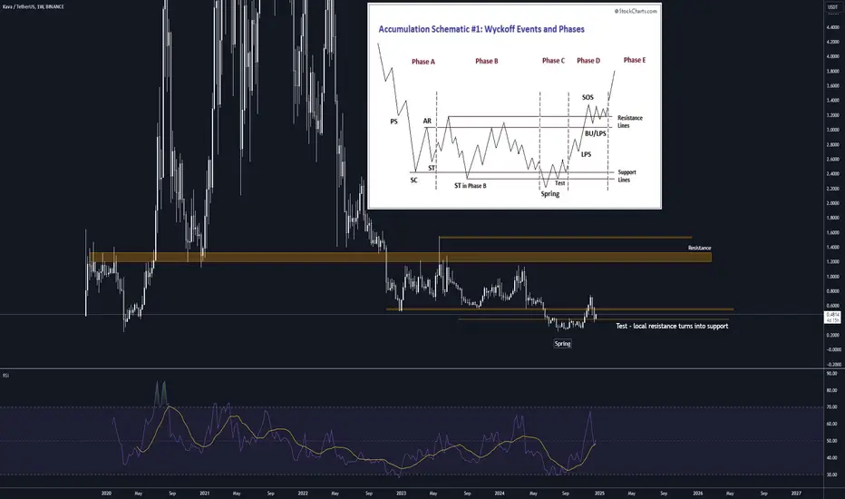Click the Phase E label in the schematic
Screen dimensions: 845x499
[x=635, y=60]
